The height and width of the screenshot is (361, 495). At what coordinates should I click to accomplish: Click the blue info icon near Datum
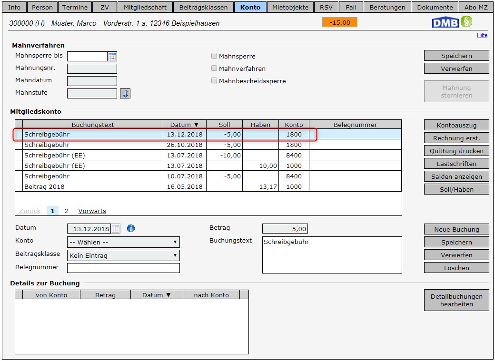[131, 228]
